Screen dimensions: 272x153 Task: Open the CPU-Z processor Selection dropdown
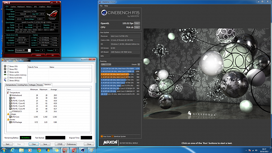point(23,50)
